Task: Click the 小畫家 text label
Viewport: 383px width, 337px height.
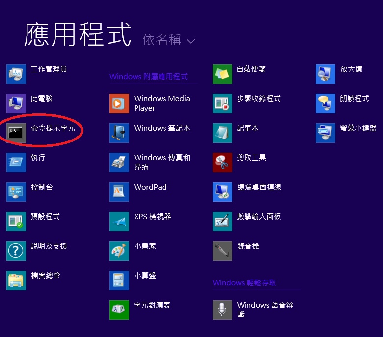Action: 145,246
